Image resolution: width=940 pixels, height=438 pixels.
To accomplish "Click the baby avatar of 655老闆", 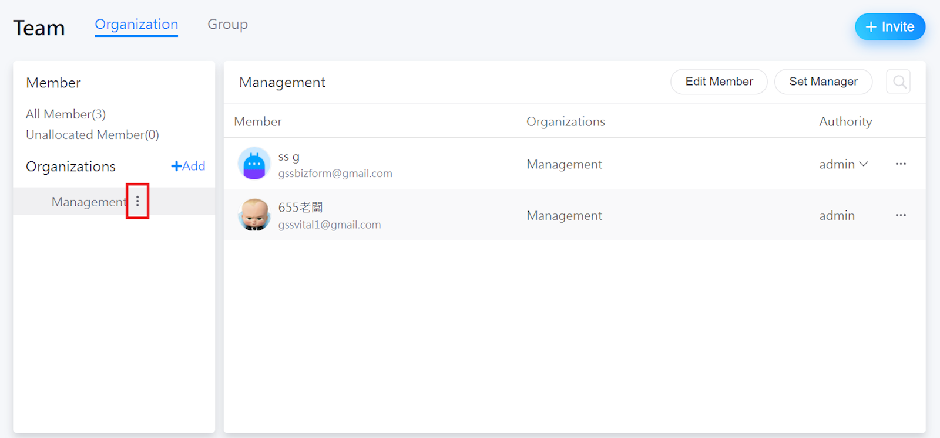I will pos(254,215).
